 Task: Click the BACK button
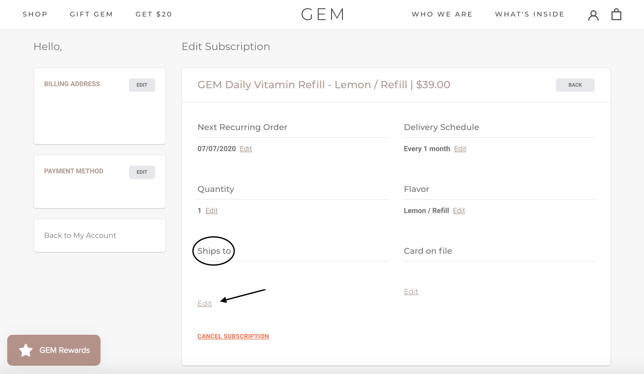575,85
